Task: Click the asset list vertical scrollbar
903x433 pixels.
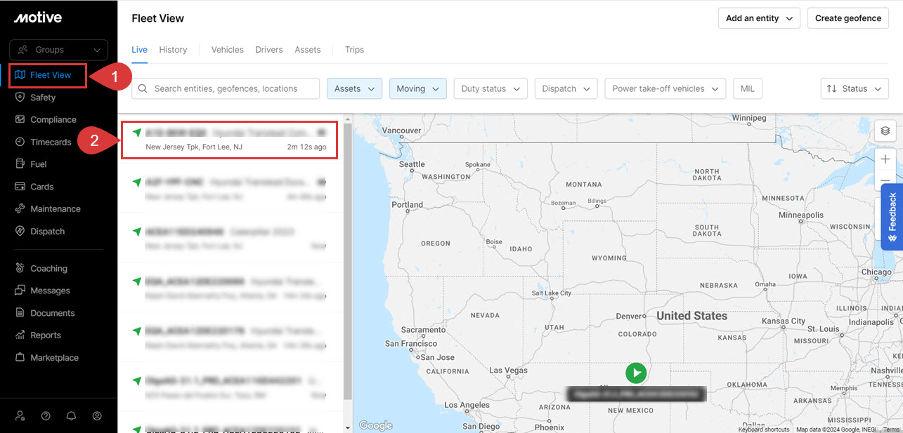Action: point(347,260)
